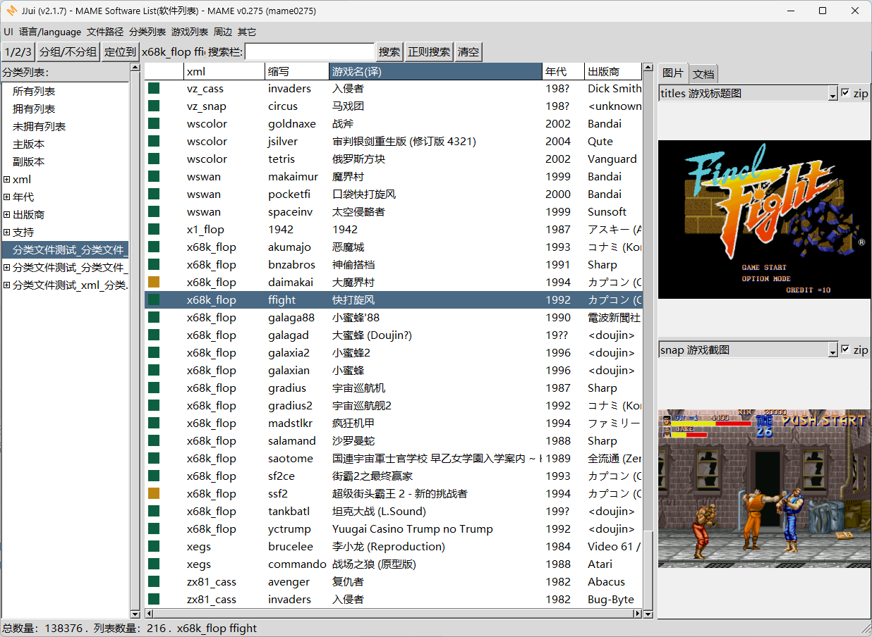Click the orange status icon for daimakai
This screenshot has width=872, height=637.
pos(153,282)
